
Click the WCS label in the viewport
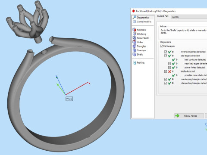(x=69, y=99)
